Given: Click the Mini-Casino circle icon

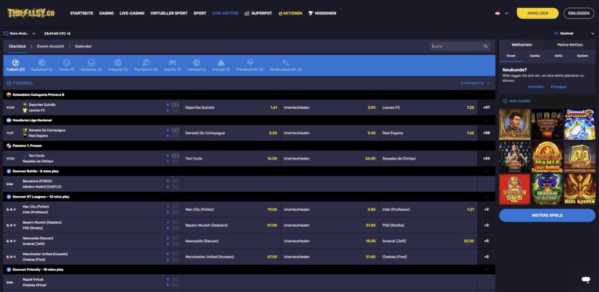Looking at the screenshot, I should pyautogui.click(x=505, y=102).
